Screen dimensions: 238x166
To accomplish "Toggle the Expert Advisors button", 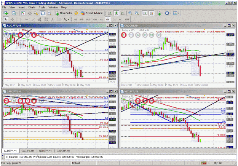I will coord(92,13).
